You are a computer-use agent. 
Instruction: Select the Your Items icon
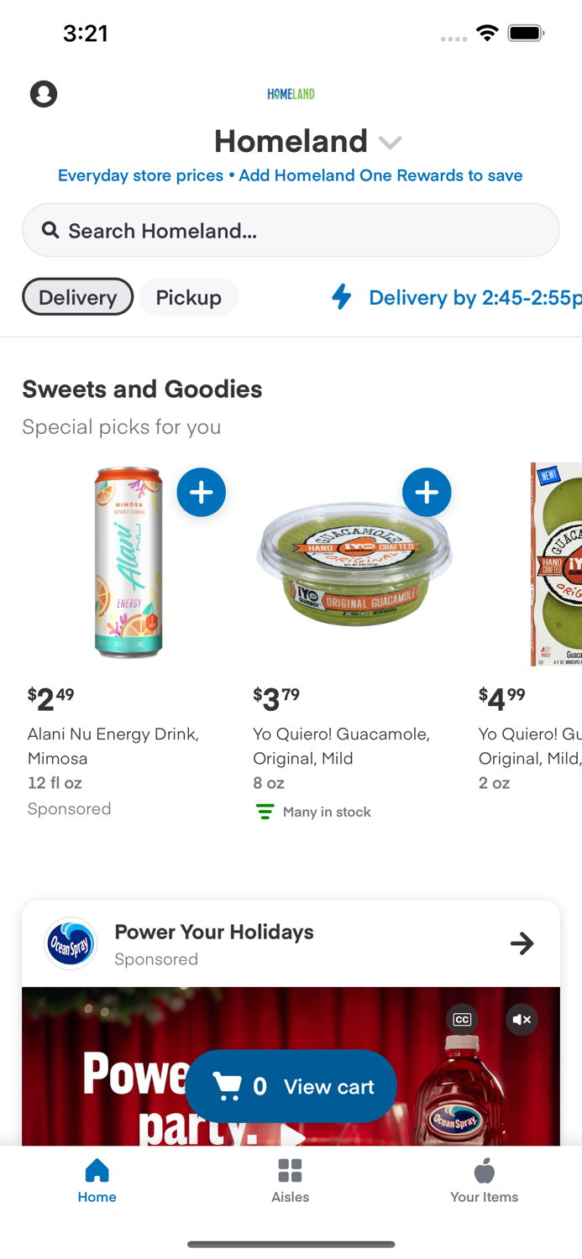(484, 1170)
